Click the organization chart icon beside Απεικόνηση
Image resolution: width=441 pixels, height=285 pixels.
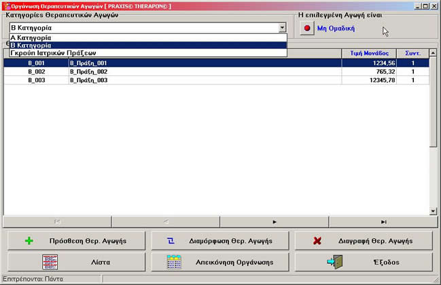coord(174,262)
